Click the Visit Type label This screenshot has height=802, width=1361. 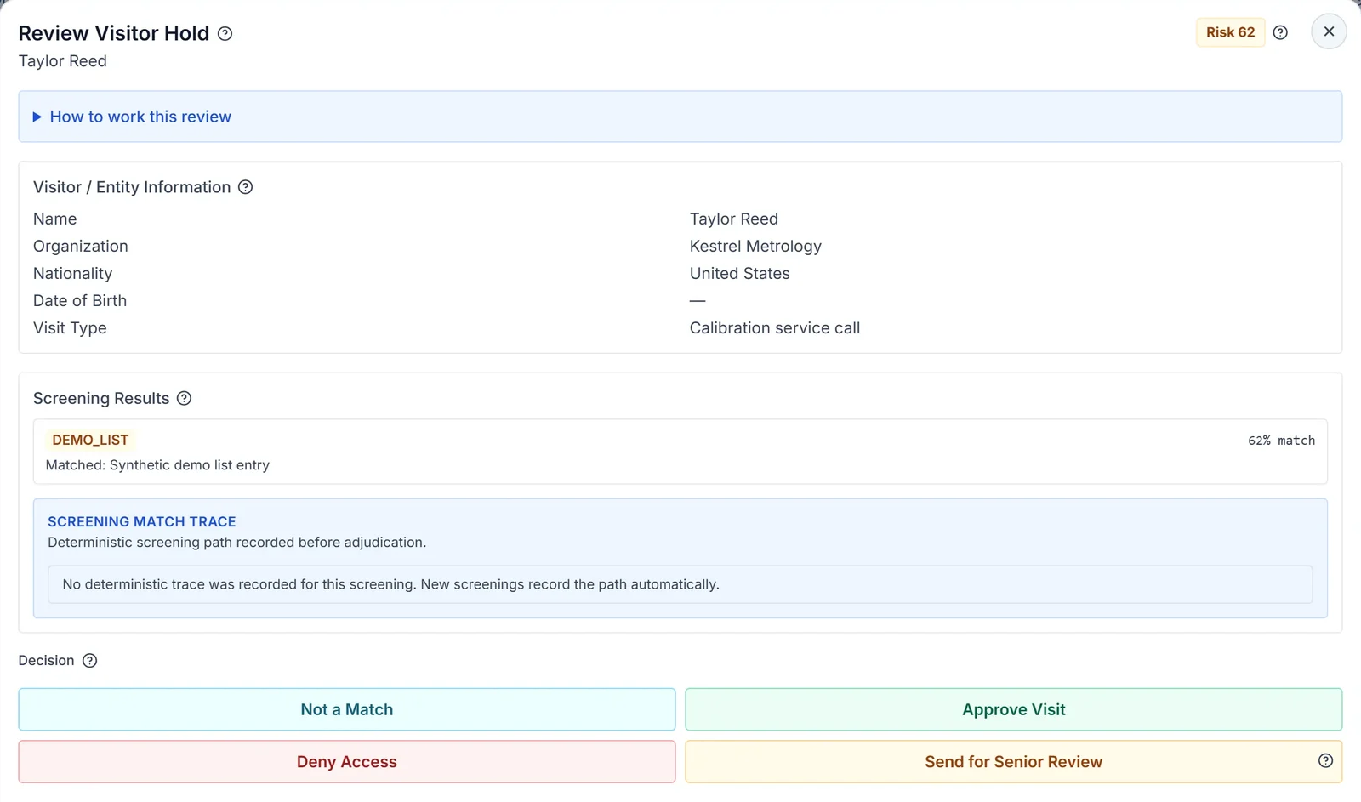[70, 327]
